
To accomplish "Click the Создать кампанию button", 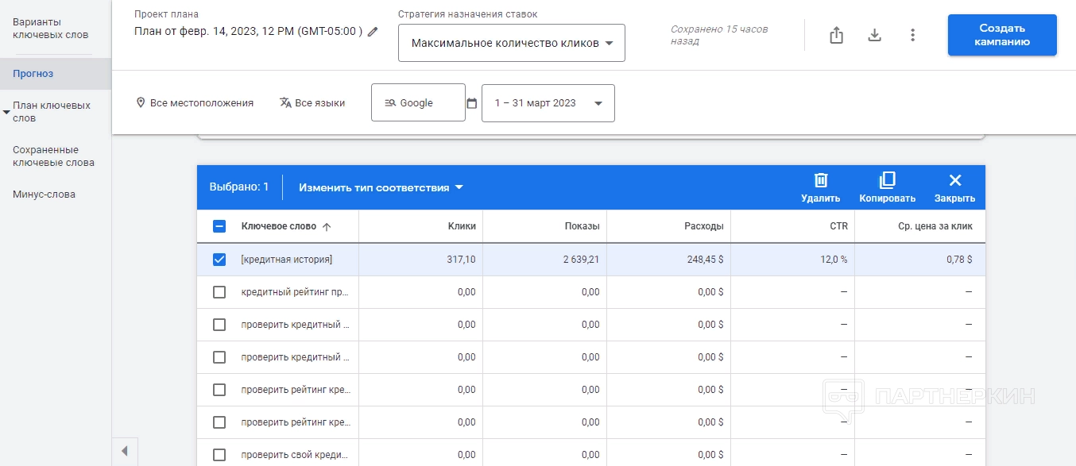I will pyautogui.click(x=1002, y=35).
